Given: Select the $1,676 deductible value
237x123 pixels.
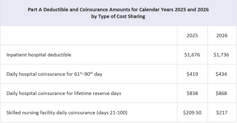Looking at the screenshot, I should [192, 55].
